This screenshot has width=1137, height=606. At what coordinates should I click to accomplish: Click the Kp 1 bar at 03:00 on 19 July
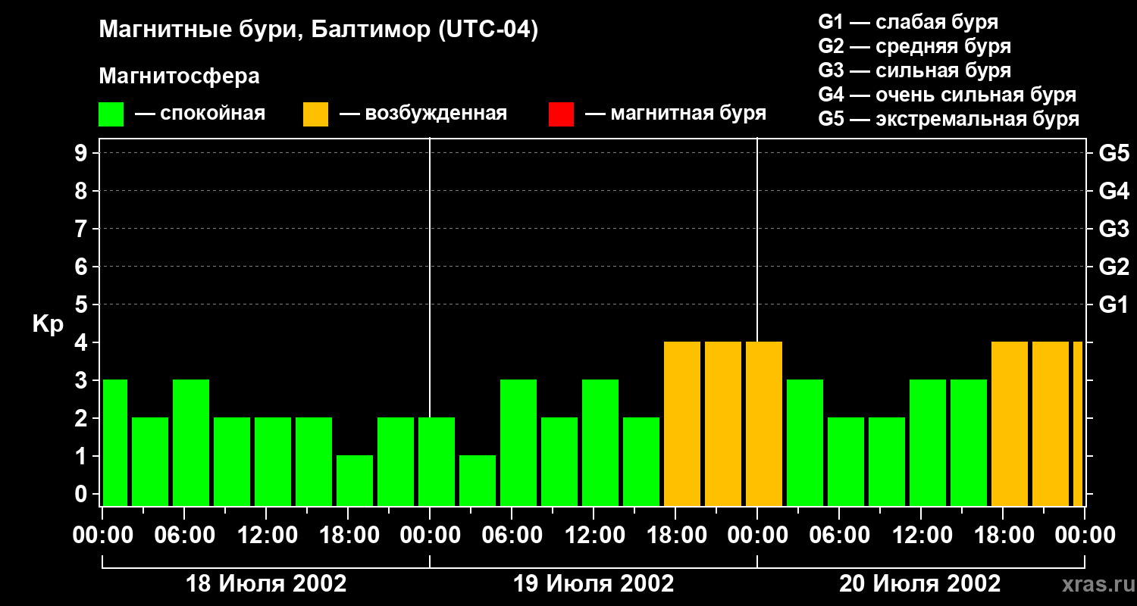[478, 480]
